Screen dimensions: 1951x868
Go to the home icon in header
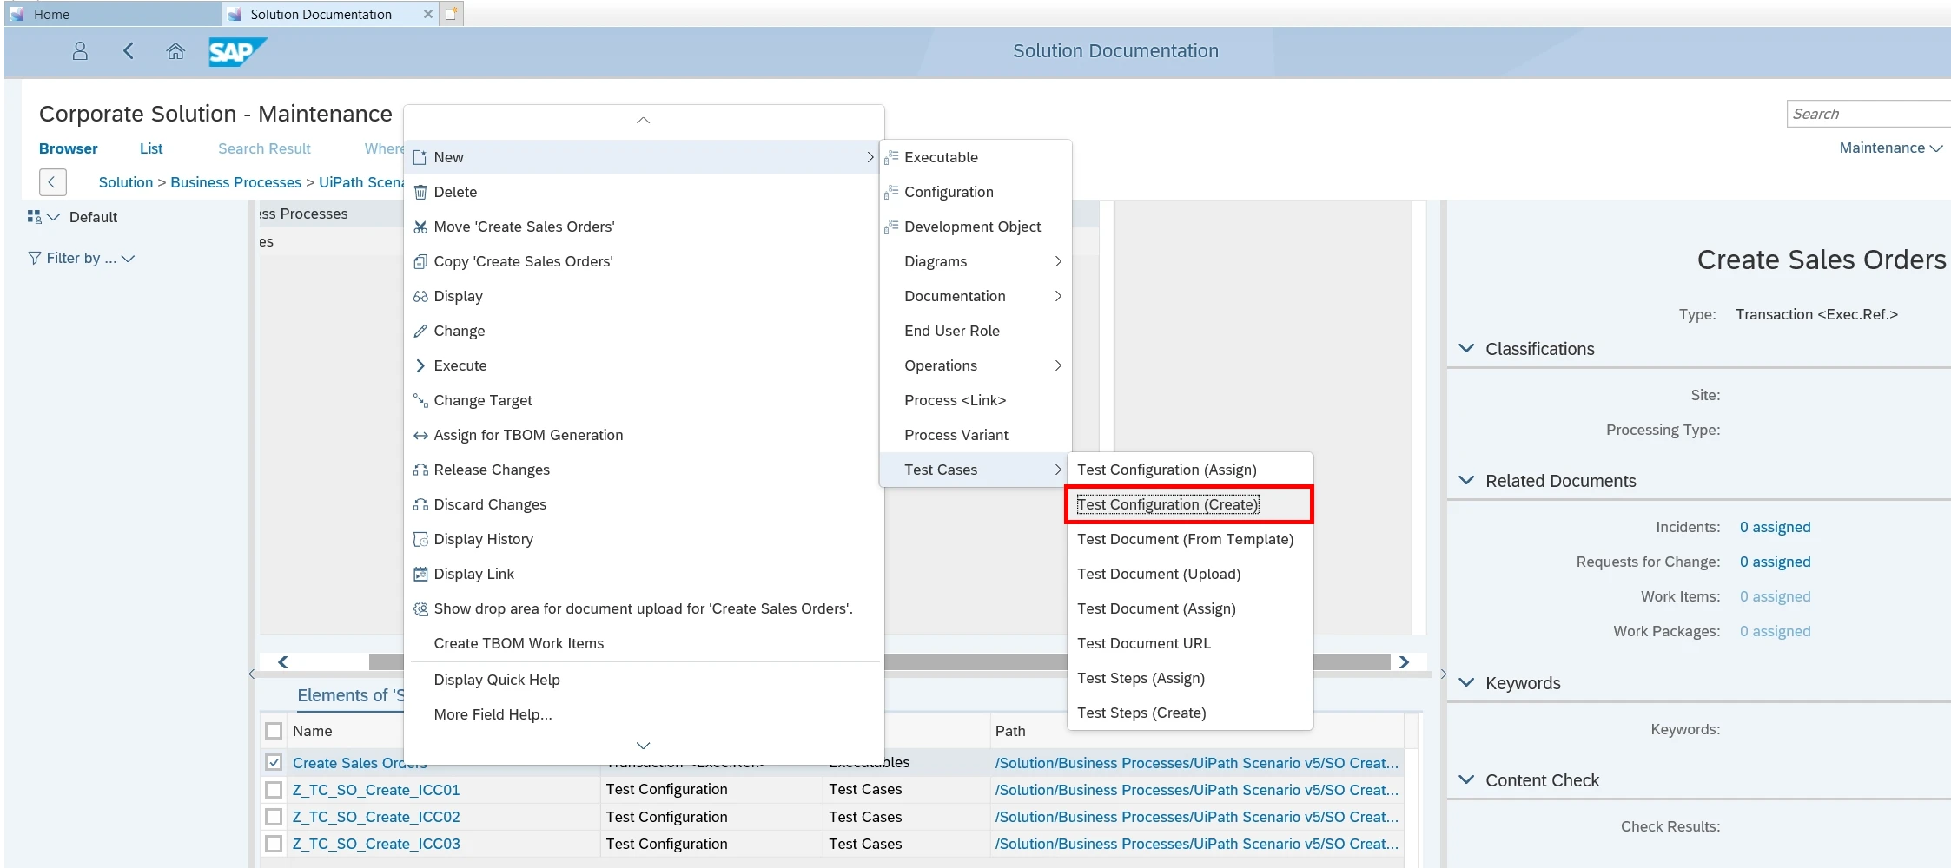175,51
